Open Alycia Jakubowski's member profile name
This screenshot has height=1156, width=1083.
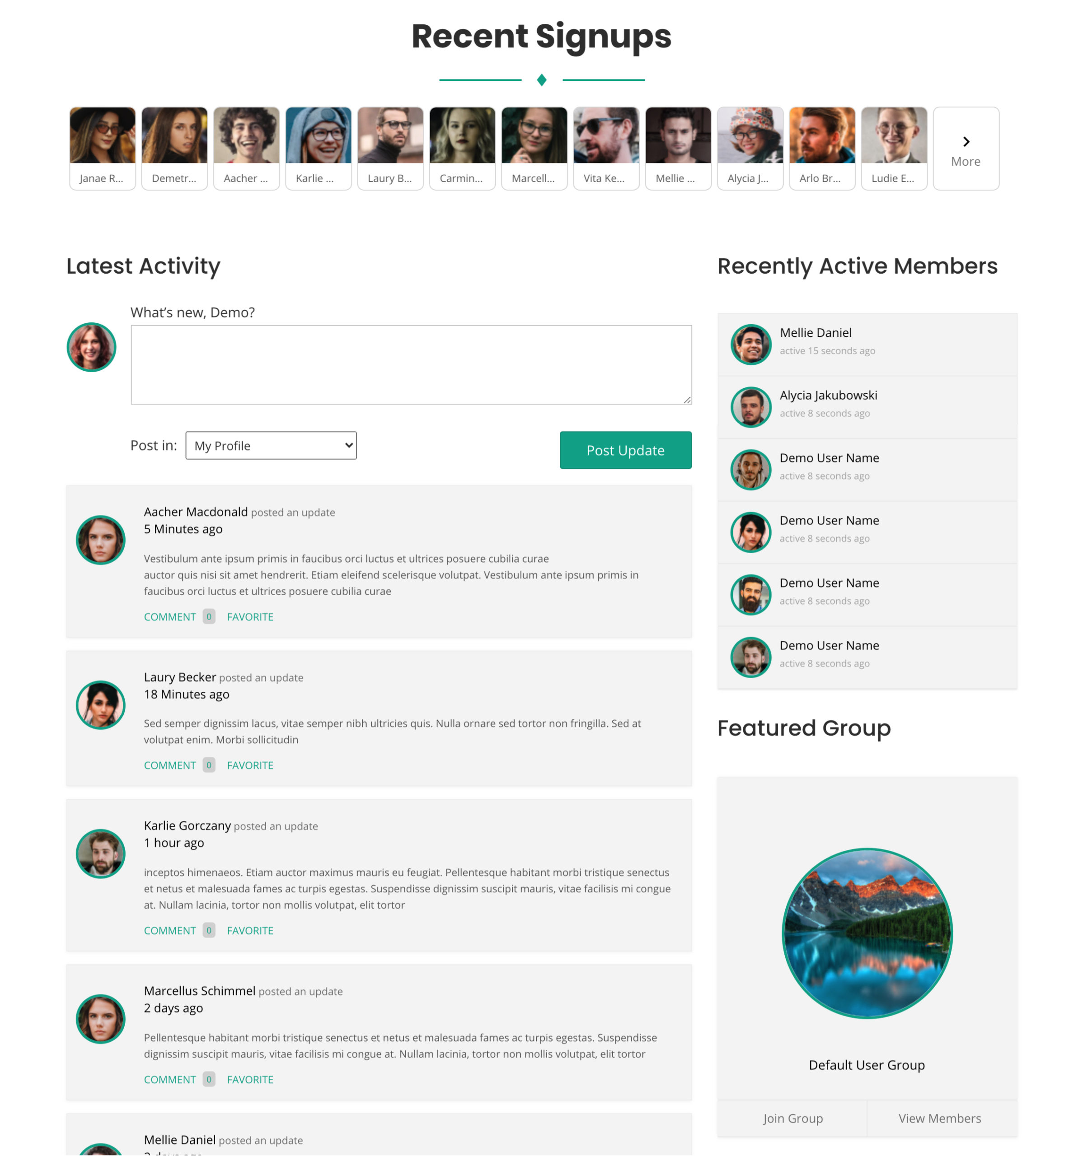(x=828, y=396)
